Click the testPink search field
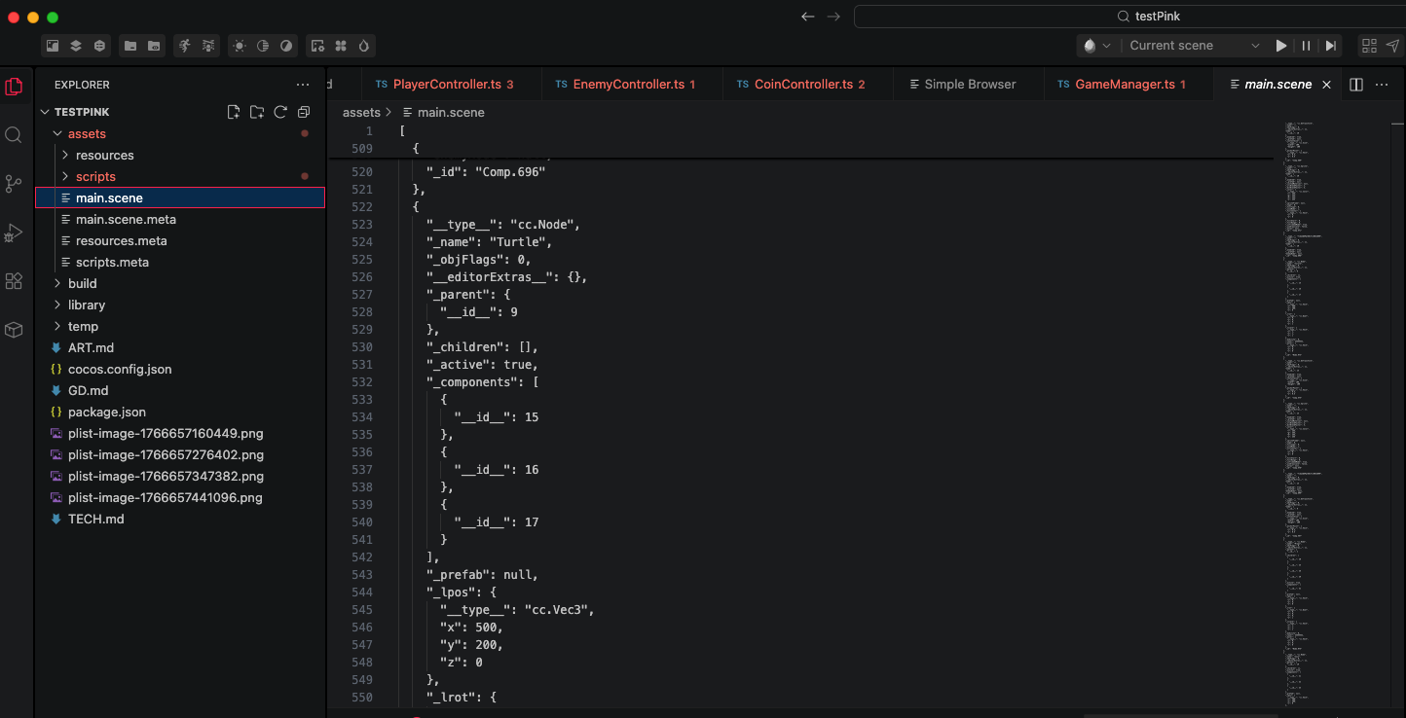Viewport: 1406px width, 718px height. pos(1128,17)
